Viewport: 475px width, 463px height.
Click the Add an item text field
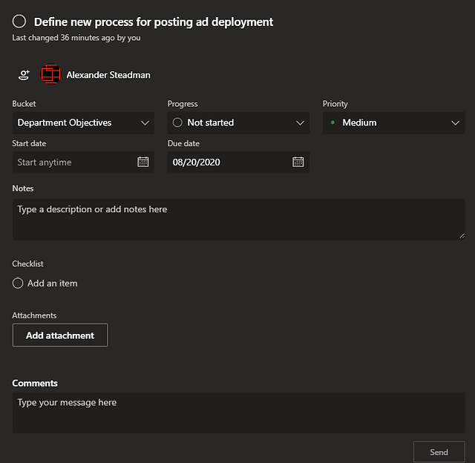tap(53, 283)
